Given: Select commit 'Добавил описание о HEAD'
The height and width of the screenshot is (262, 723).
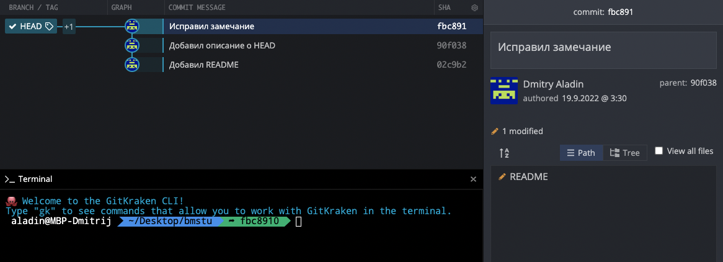Looking at the screenshot, I should pos(222,45).
